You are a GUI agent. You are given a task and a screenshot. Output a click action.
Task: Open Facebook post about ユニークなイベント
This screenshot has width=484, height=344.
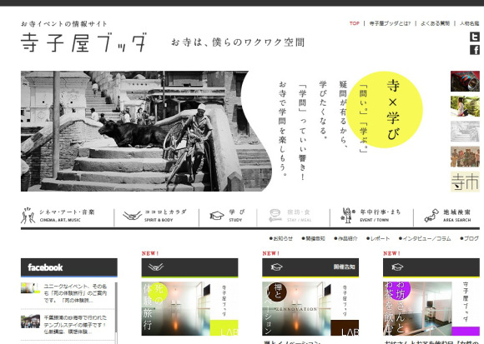75,293
